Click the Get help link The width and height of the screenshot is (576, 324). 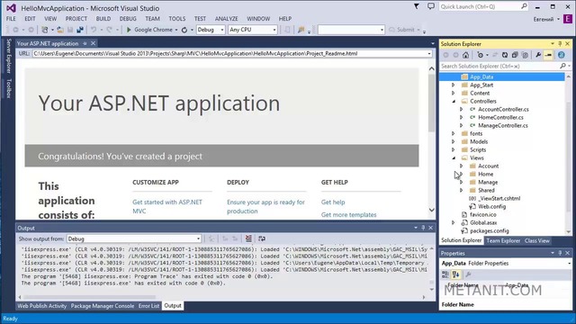[333, 202]
